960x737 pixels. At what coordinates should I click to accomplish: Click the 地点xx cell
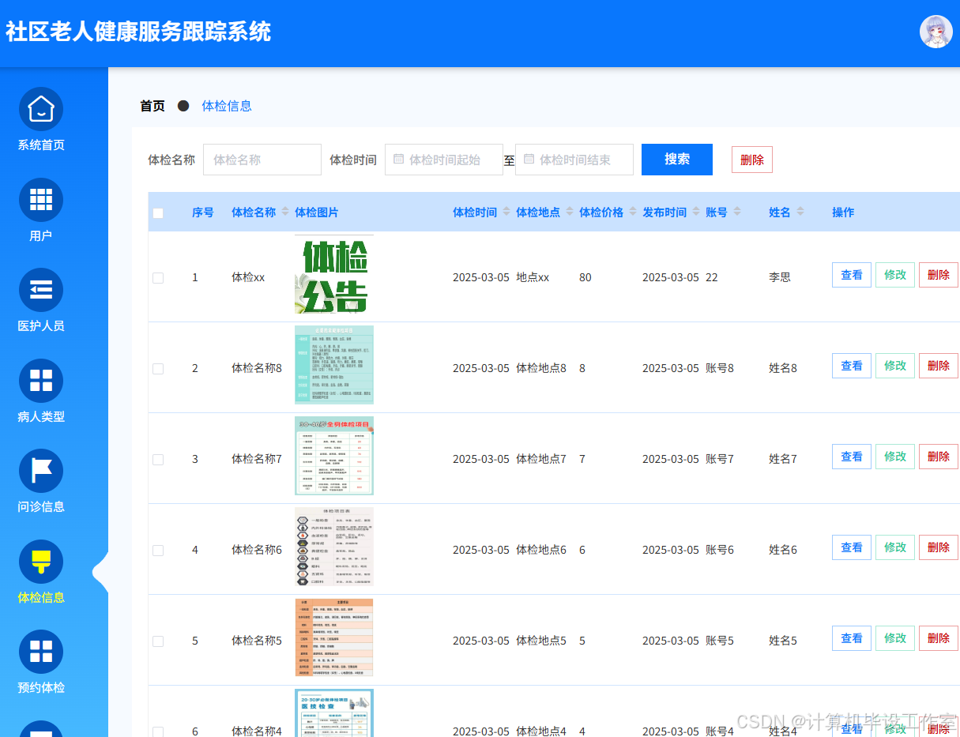(x=533, y=278)
